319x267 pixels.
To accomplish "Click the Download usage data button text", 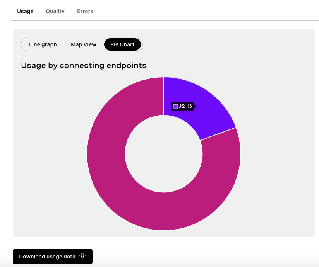I will tap(47, 257).
